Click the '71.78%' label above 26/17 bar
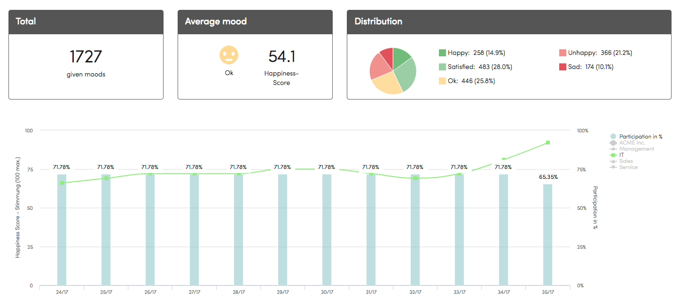The width and height of the screenshot is (680, 307). [150, 167]
